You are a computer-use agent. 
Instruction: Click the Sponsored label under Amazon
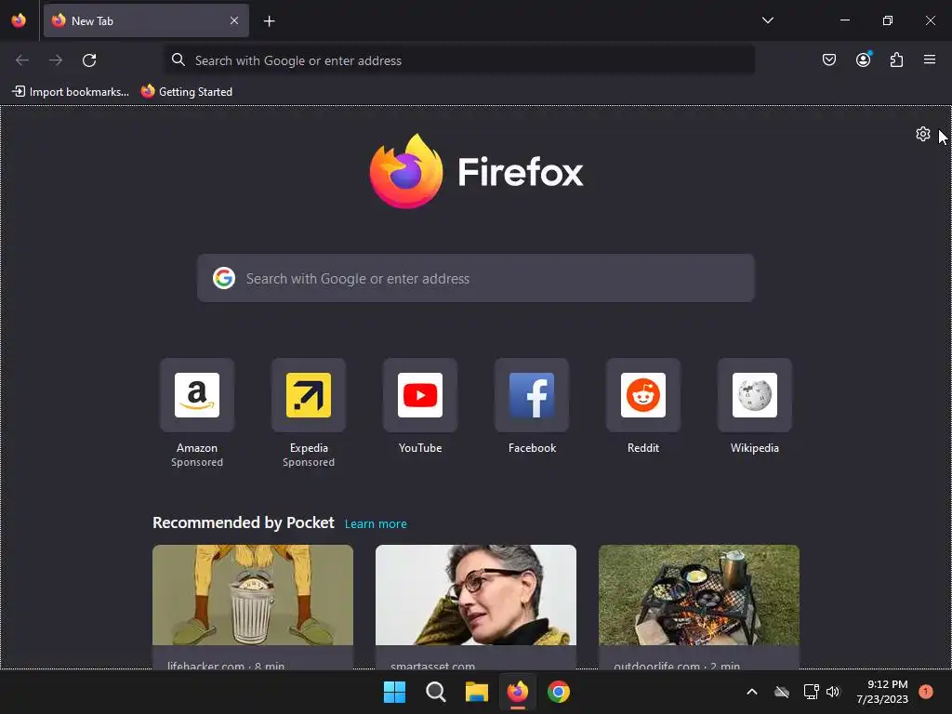197,463
